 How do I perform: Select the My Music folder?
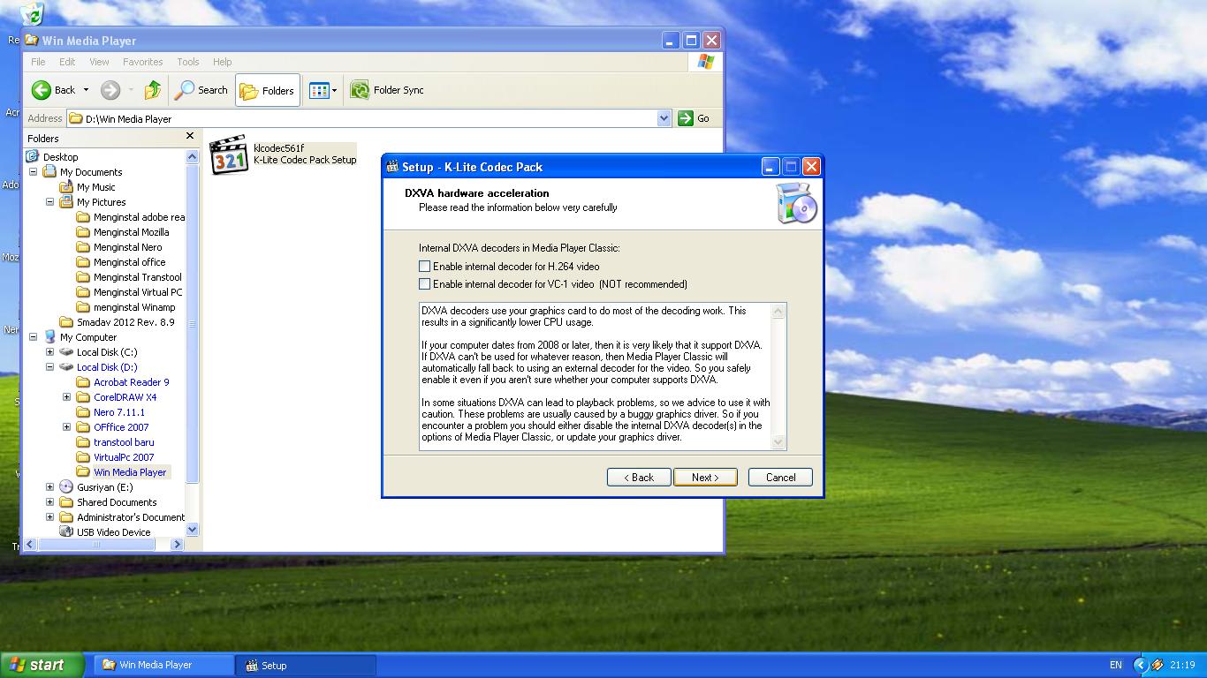tap(95, 187)
